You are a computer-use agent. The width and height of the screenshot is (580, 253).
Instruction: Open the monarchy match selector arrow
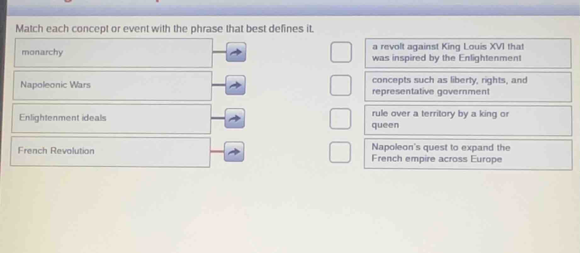(235, 52)
